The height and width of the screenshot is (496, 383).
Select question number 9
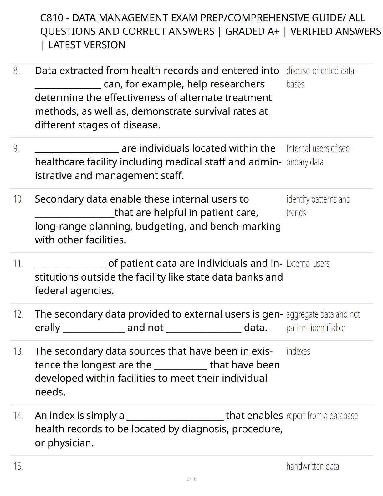[16, 148]
